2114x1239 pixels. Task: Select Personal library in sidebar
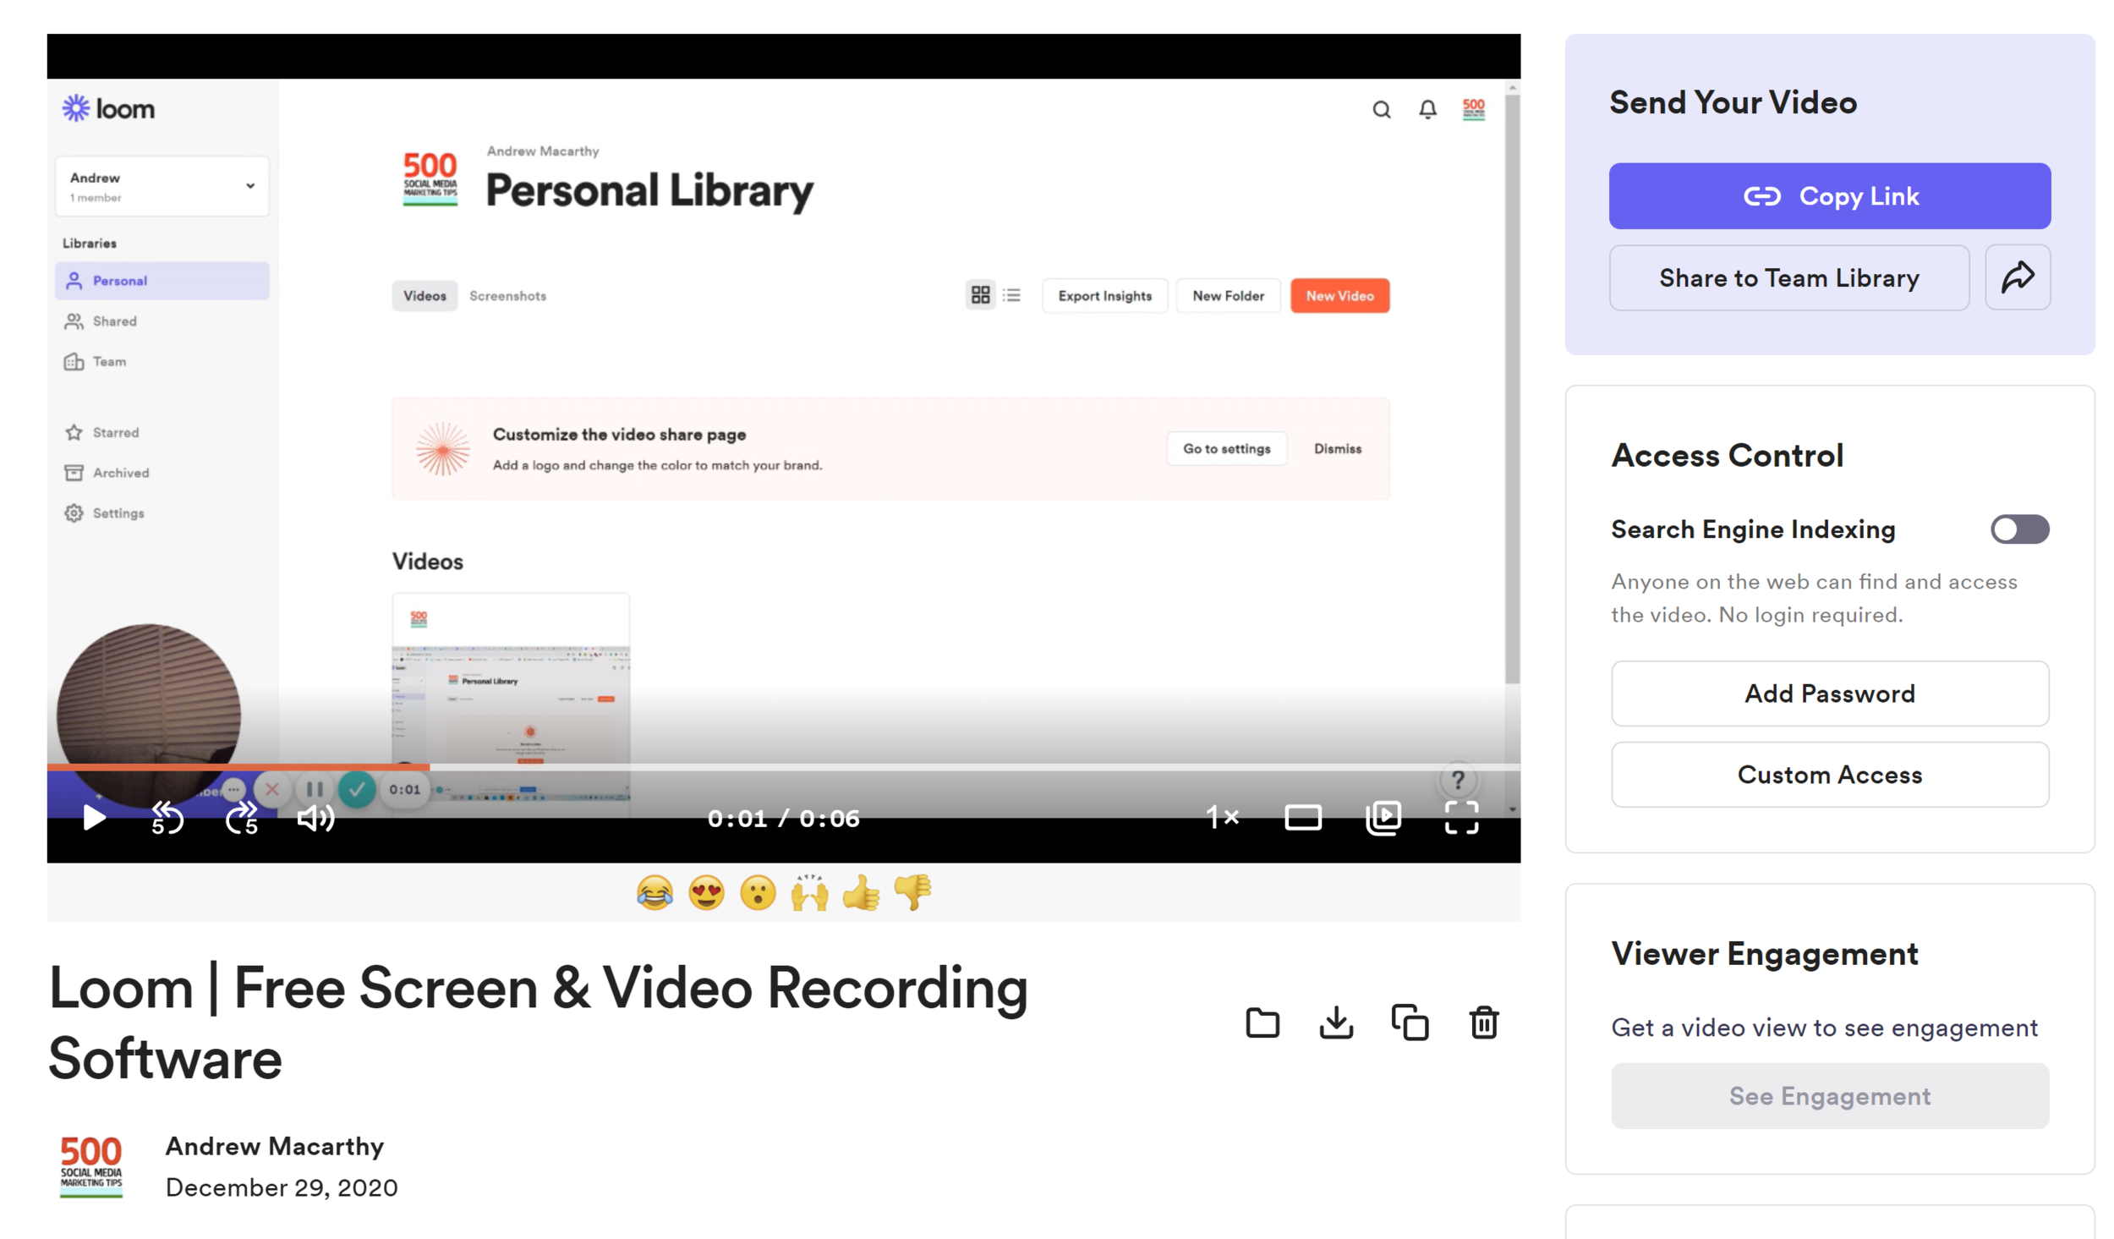[x=162, y=281]
